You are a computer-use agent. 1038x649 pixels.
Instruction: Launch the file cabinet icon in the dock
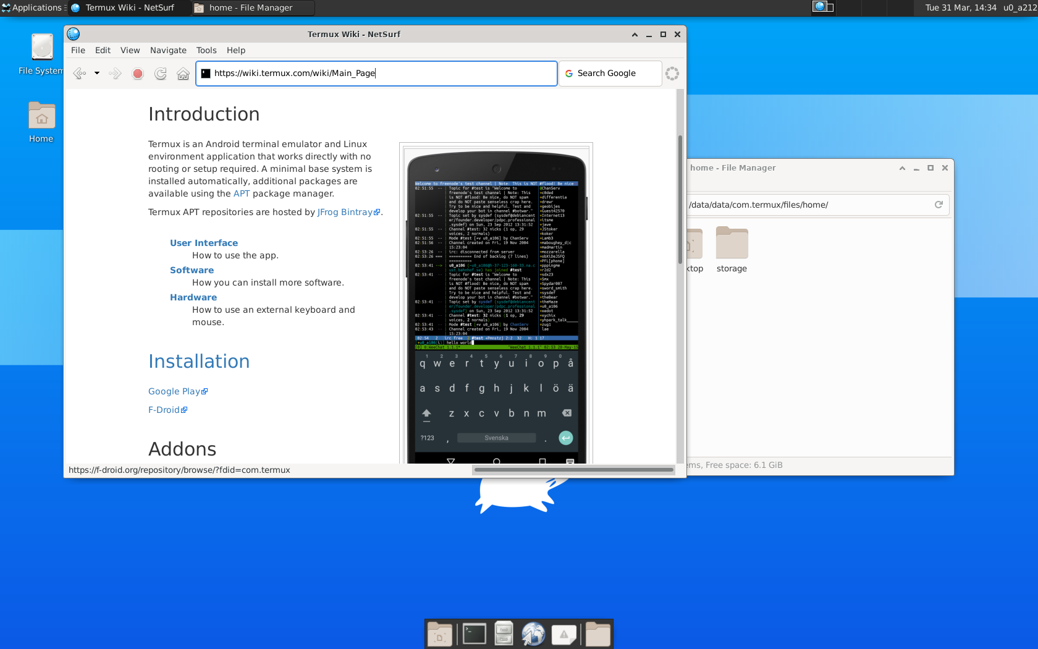(503, 634)
